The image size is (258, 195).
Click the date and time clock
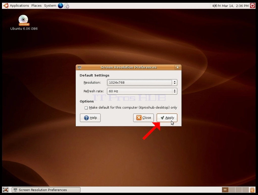(x=233, y=6)
